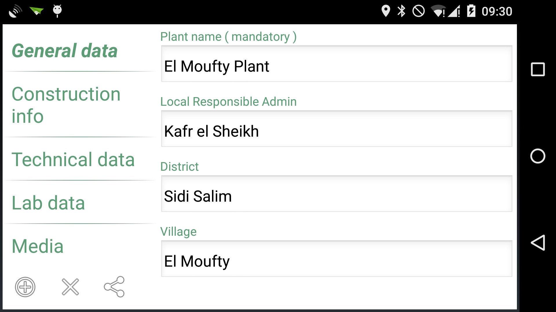Tap the Bluetooth status icon

pos(401,11)
